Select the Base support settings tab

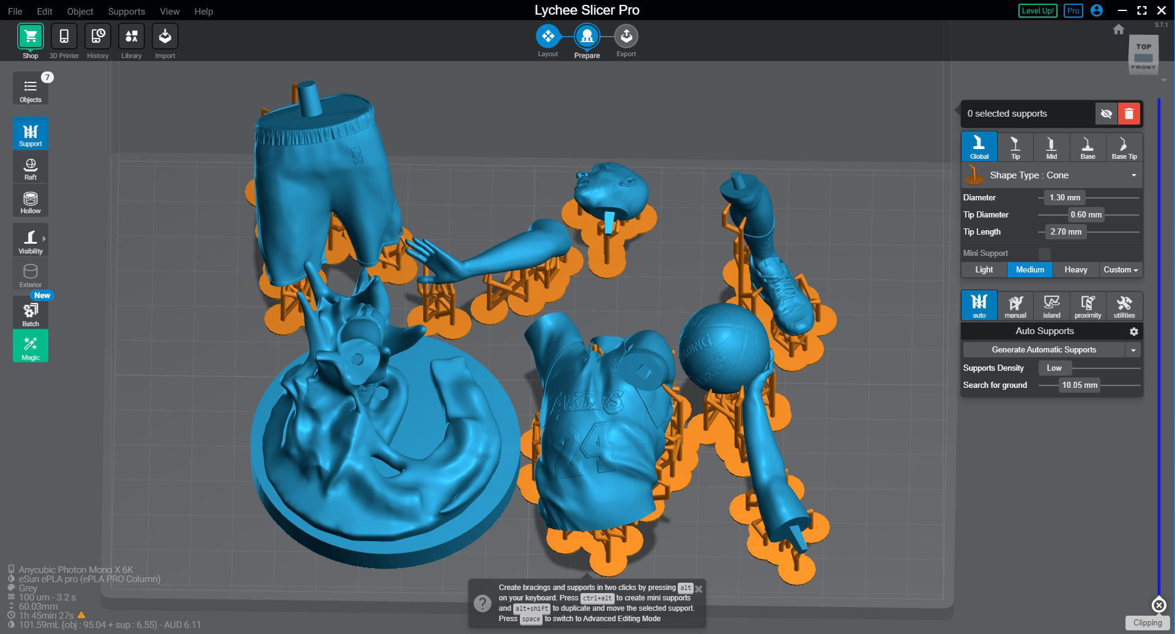(1088, 147)
